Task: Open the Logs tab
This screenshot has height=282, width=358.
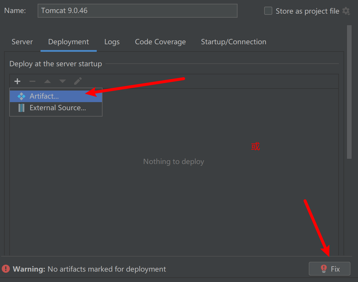Action: click(x=112, y=42)
